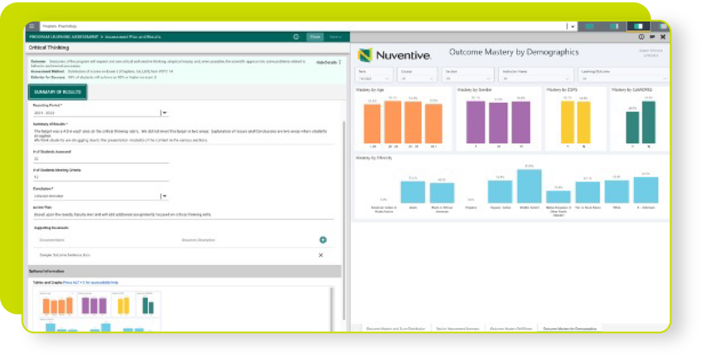Click the Students Meeting Criteria field
The height and width of the screenshot is (363, 708).
(100, 177)
